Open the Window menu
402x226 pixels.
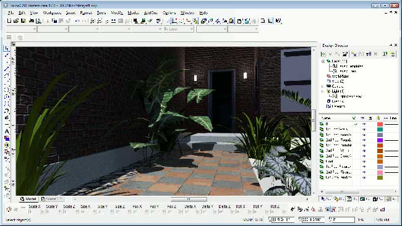(187, 12)
